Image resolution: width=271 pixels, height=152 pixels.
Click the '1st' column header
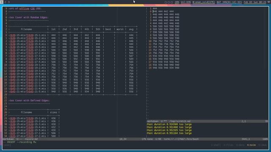tap(53, 29)
